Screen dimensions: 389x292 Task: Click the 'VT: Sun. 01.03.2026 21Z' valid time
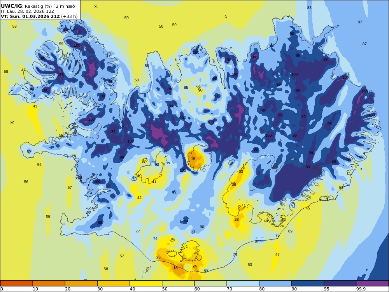click(x=30, y=16)
